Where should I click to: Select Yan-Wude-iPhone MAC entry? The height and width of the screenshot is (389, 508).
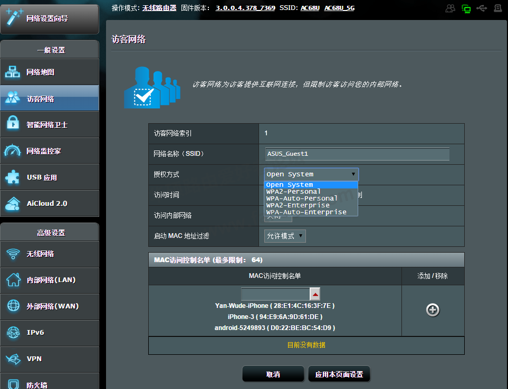(x=275, y=306)
